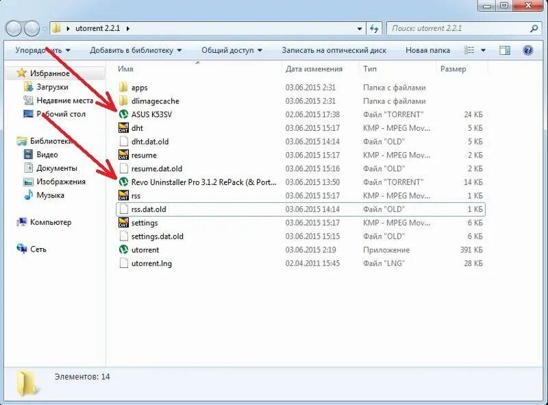
Task: Click the blank file icon of rss.dat.old
Action: click(124, 209)
